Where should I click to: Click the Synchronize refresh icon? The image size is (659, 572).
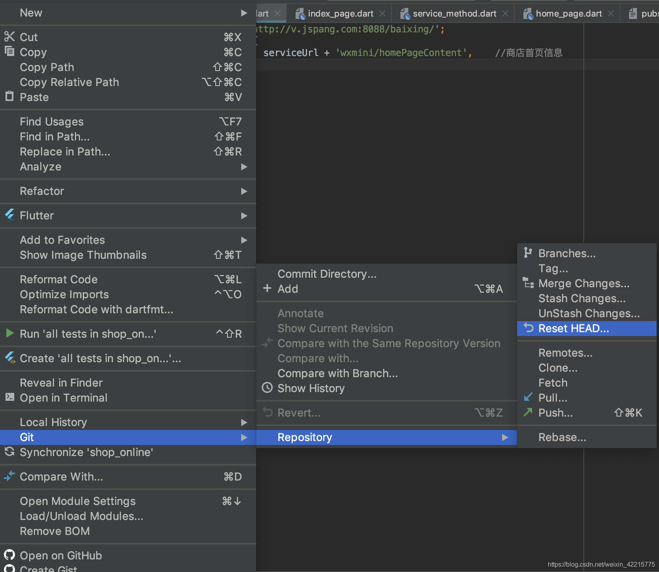[9, 452]
